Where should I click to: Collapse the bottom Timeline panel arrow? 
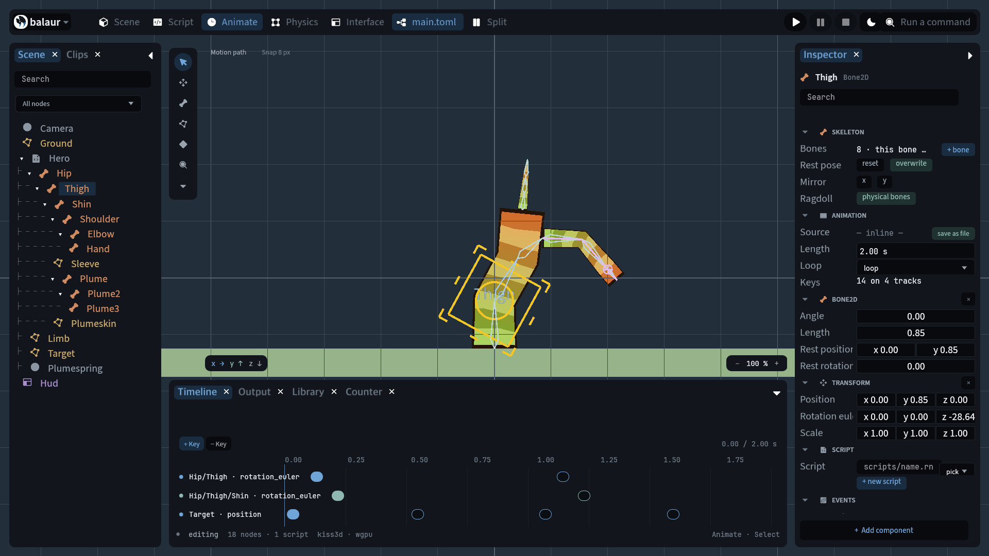pos(776,393)
